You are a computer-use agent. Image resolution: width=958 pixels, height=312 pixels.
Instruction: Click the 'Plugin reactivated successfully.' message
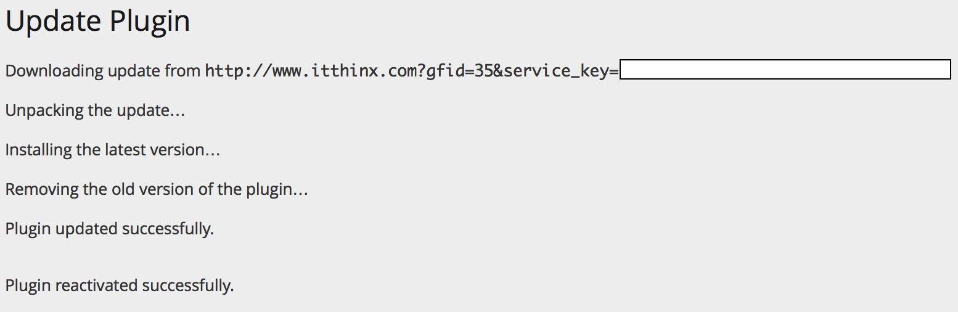120,286
